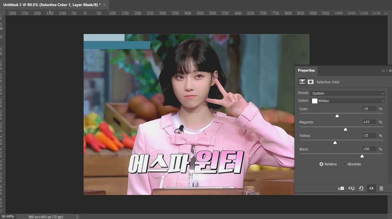
Task: Collapse the Properties panel with double arrows
Action: [383, 71]
